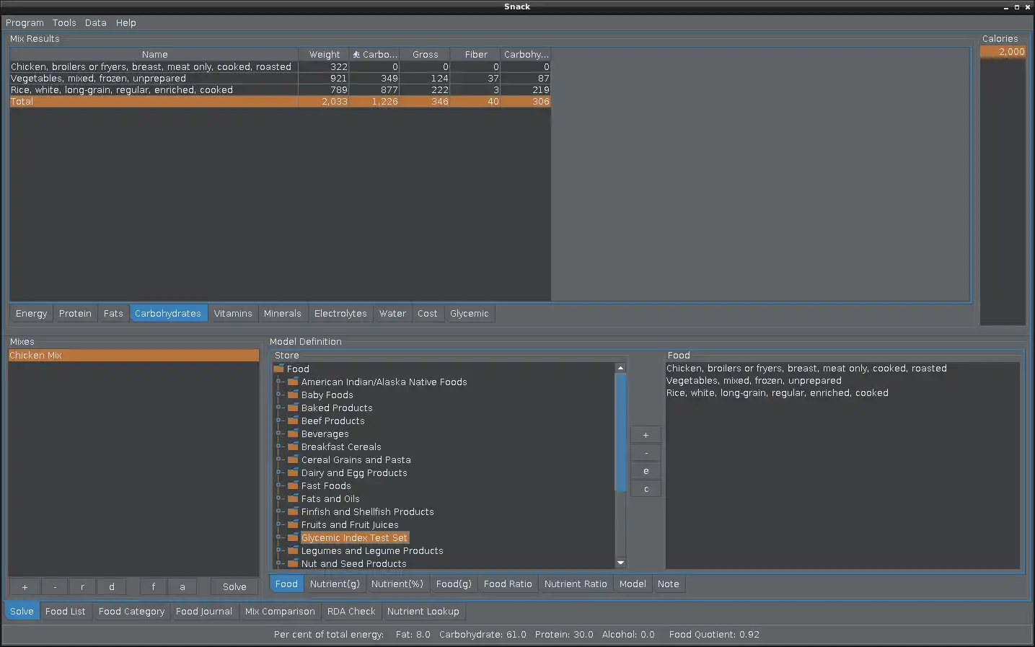Expand the Dairy and Egg Products node

pos(278,472)
